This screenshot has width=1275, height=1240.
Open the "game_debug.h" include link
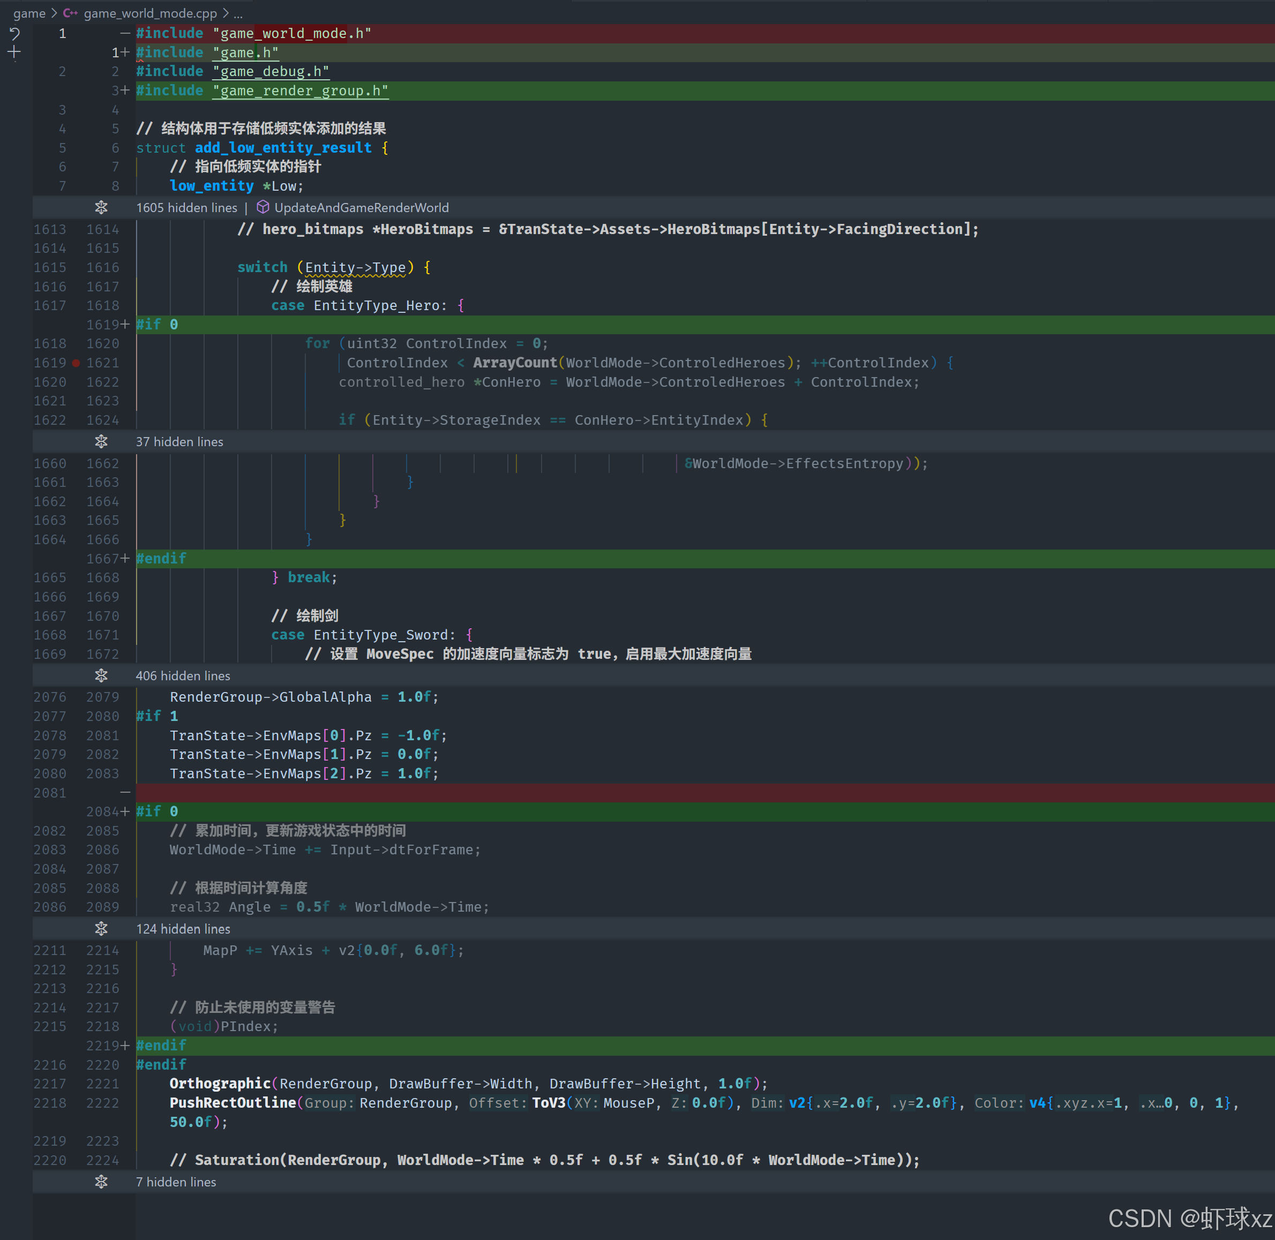tap(271, 72)
